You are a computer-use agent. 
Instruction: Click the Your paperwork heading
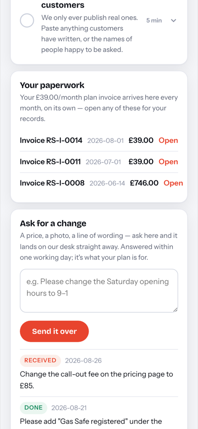click(x=52, y=85)
